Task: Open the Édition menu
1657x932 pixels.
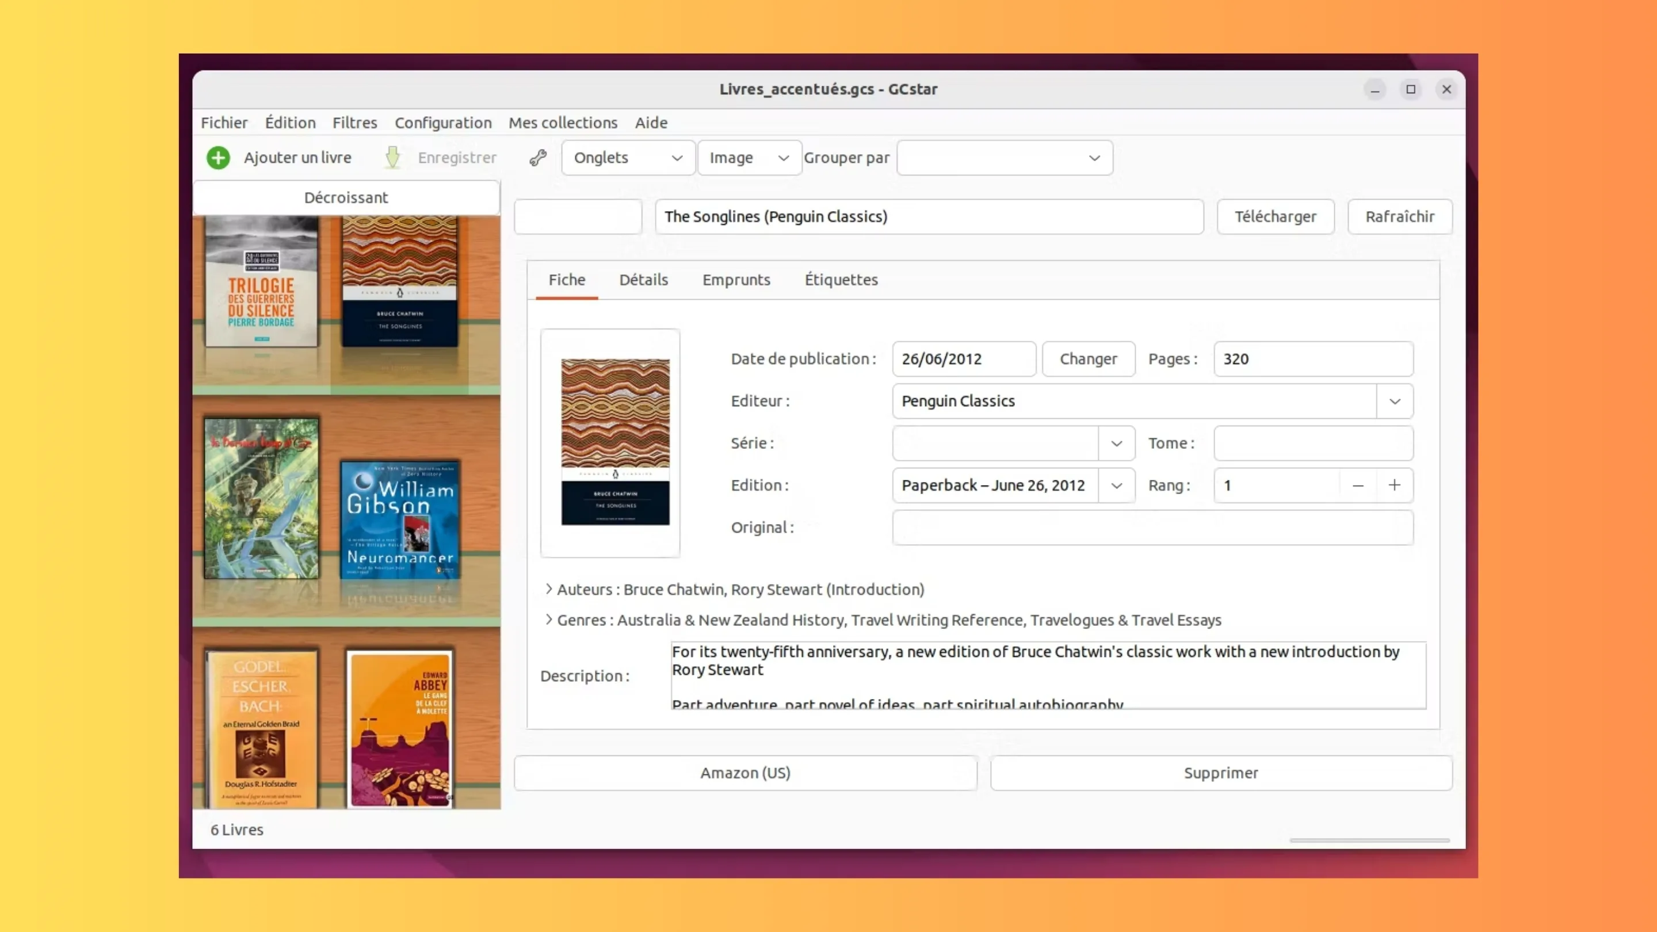Action: coord(290,122)
